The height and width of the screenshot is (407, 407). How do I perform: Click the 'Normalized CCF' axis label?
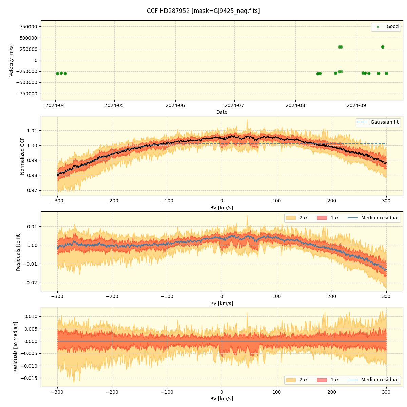pyautogui.click(x=22, y=156)
